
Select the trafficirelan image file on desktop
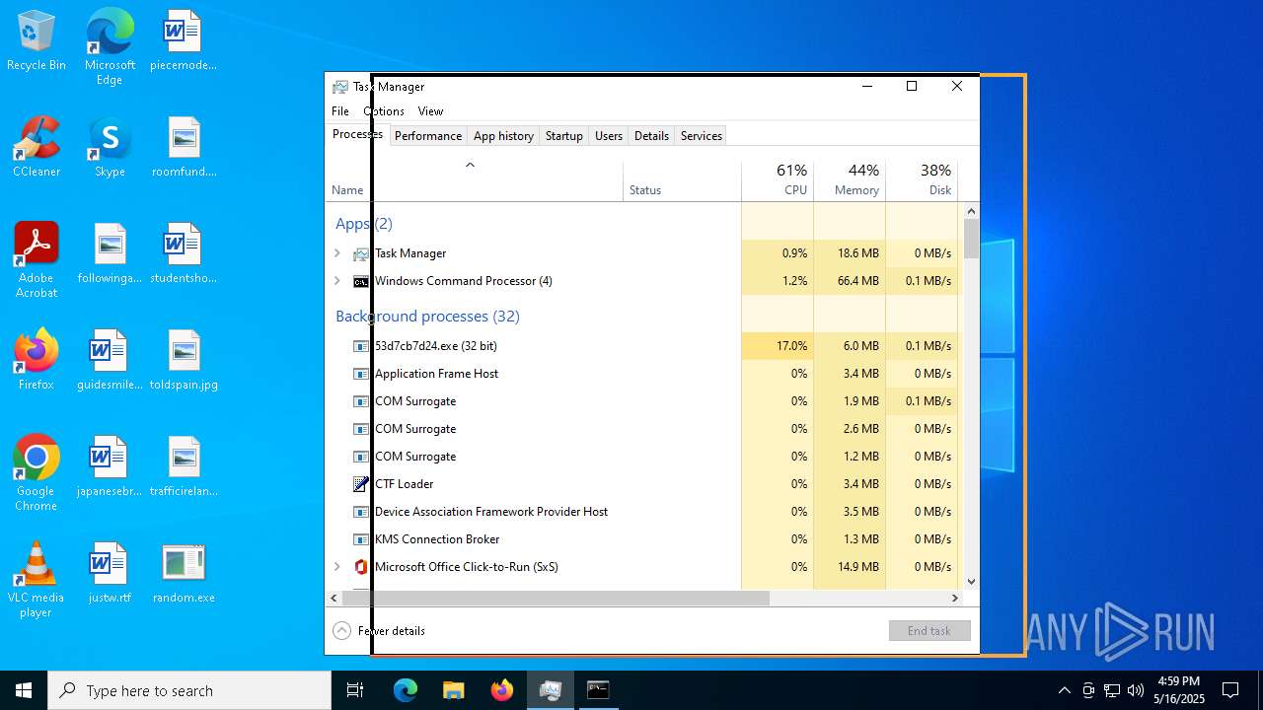[184, 467]
